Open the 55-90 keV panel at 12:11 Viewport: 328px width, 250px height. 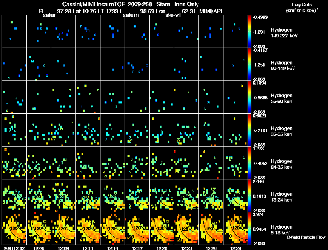coord(88,97)
